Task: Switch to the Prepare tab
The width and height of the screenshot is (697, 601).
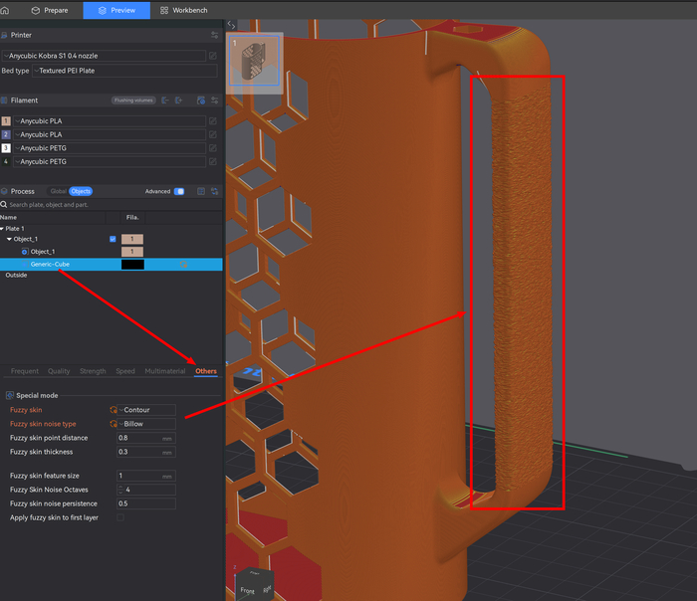Action: tap(50, 10)
